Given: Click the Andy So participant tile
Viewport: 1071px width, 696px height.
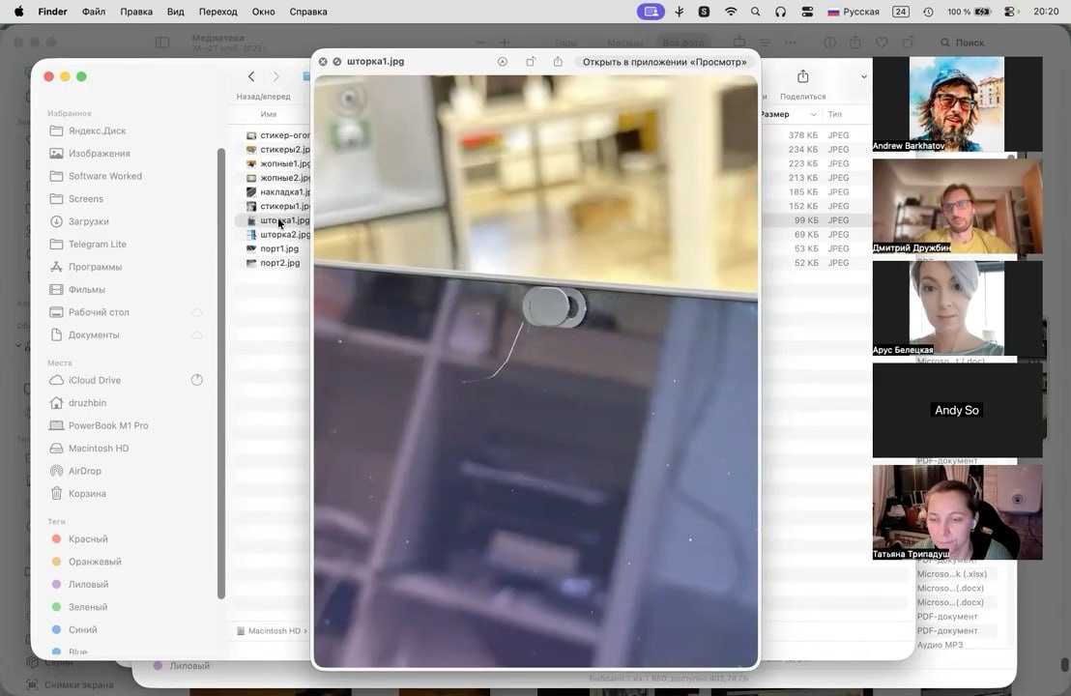Looking at the screenshot, I should [x=957, y=410].
